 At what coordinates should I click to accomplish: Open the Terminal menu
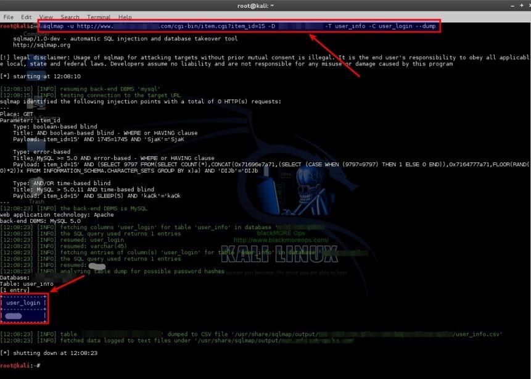tap(99, 17)
